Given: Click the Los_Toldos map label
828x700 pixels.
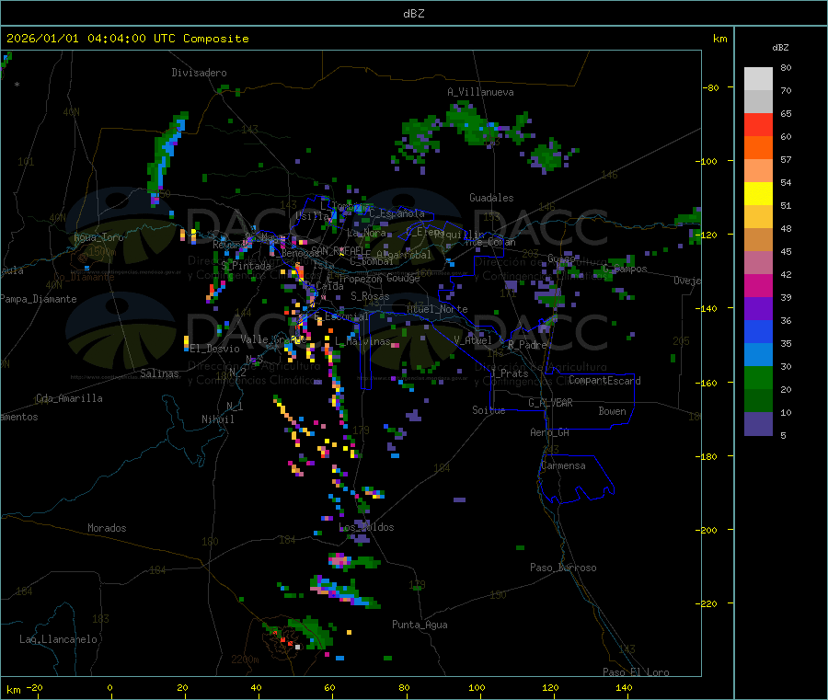Looking at the screenshot, I should click(366, 527).
